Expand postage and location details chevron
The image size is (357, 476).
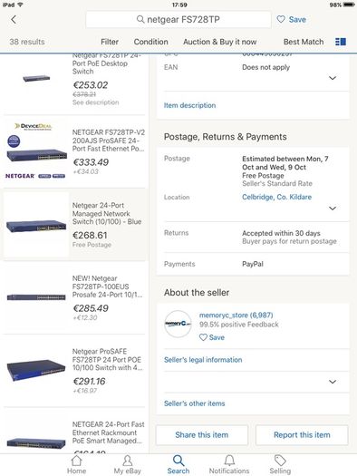pyautogui.click(x=333, y=209)
